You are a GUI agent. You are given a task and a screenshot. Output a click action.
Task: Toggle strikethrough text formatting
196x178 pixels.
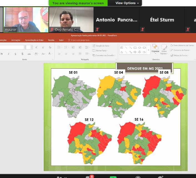coord(29,54)
